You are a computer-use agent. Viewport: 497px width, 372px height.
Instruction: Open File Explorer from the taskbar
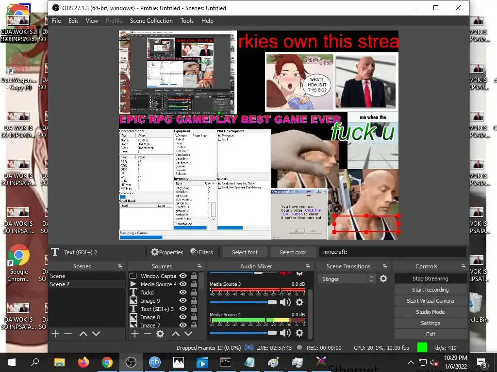click(59, 362)
